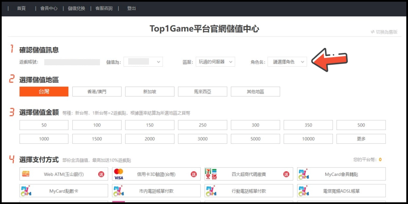Select 信用卡3D驗證(台幣) payment

(x=156, y=174)
